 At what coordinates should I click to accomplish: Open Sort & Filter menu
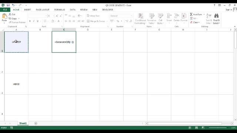209,19
